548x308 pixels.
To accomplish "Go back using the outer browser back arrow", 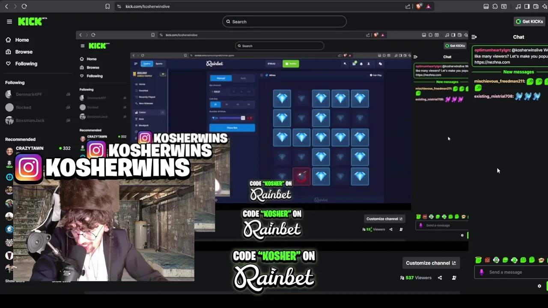I will [x=6, y=6].
